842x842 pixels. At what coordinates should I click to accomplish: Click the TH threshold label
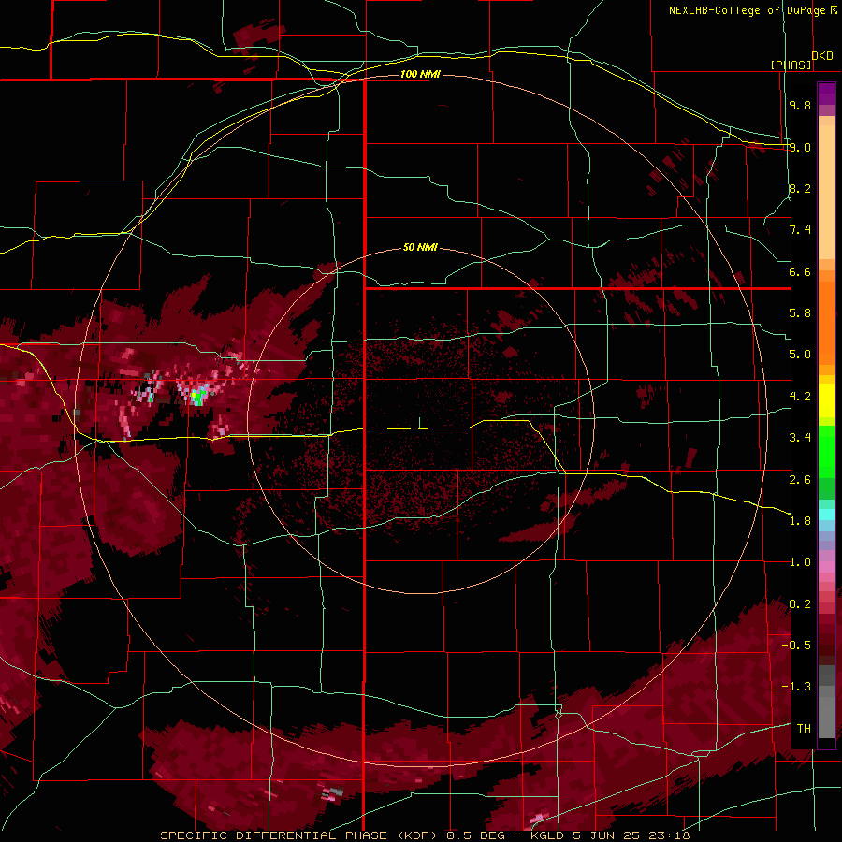pyautogui.click(x=804, y=729)
